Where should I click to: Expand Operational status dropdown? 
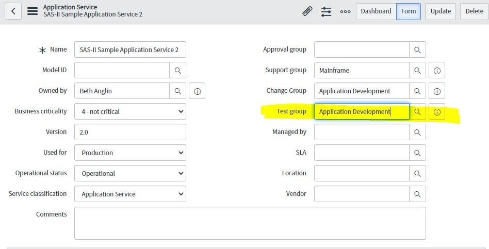click(130, 173)
